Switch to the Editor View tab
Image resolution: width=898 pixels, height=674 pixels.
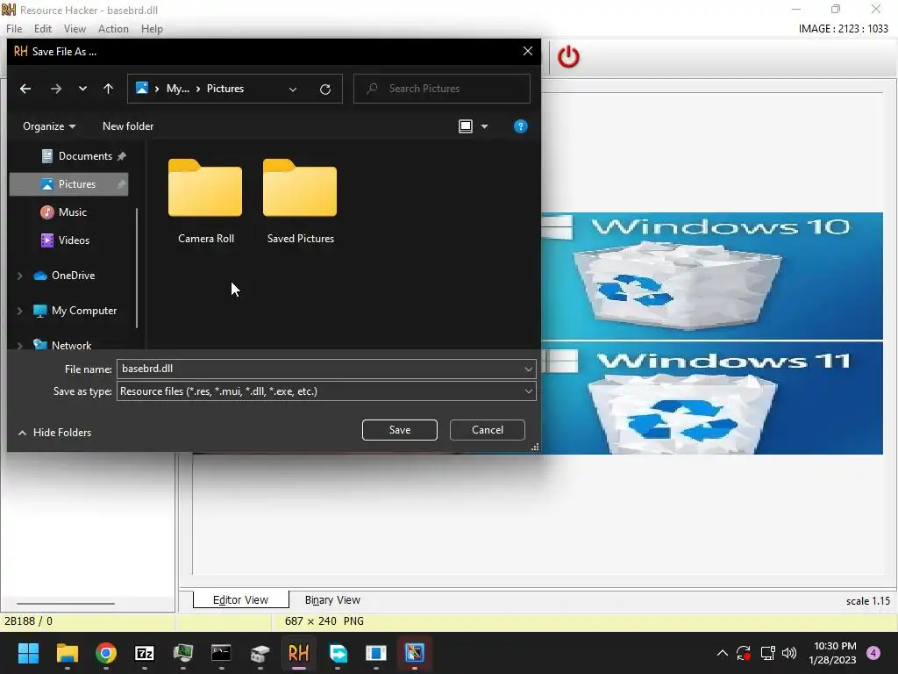tap(240, 599)
